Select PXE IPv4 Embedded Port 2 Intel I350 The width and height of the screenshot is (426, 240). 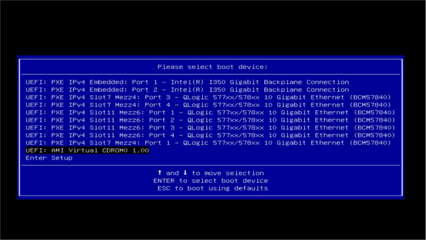coord(187,90)
